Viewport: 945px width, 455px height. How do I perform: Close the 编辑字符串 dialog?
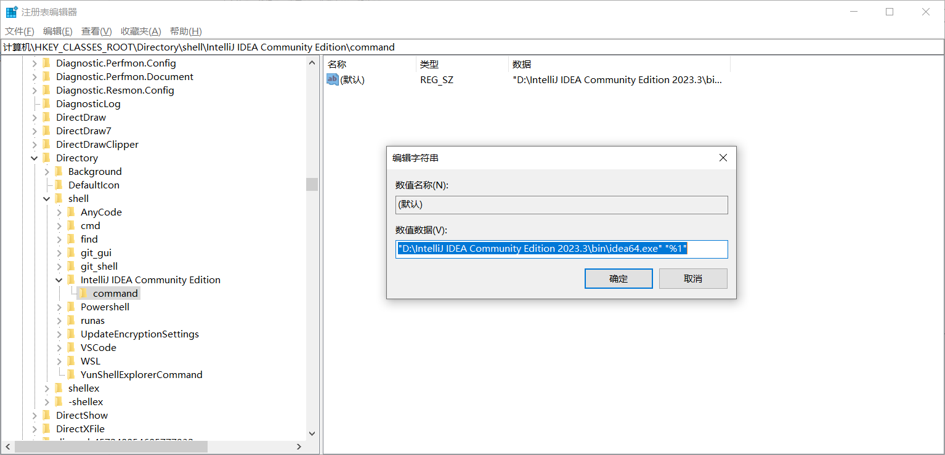point(723,158)
